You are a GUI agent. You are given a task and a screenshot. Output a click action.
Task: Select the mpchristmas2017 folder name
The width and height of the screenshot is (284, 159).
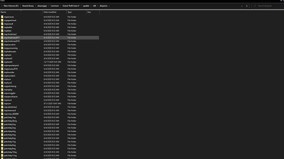pos(12,38)
